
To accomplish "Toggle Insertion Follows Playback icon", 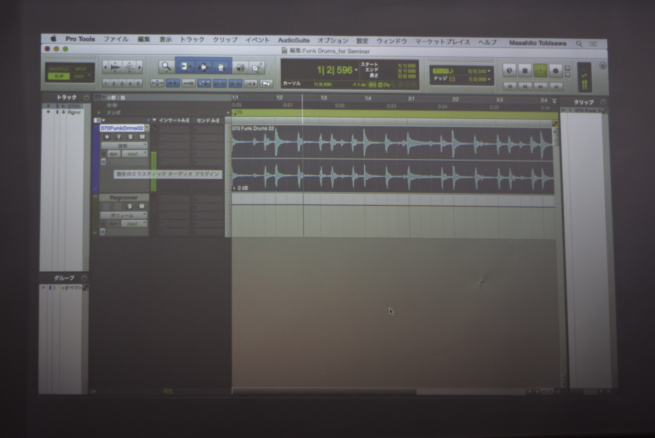I will click(x=251, y=84).
